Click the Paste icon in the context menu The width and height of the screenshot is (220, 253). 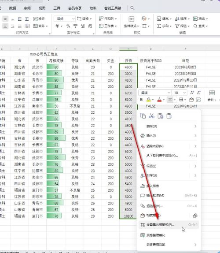click(161, 116)
